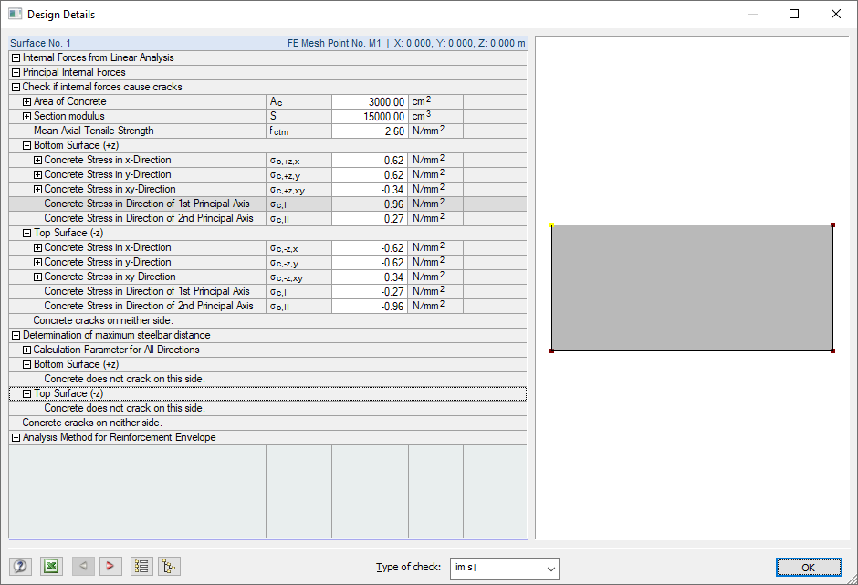Close the Design Details window
This screenshot has height=585, width=858.
pos(835,15)
